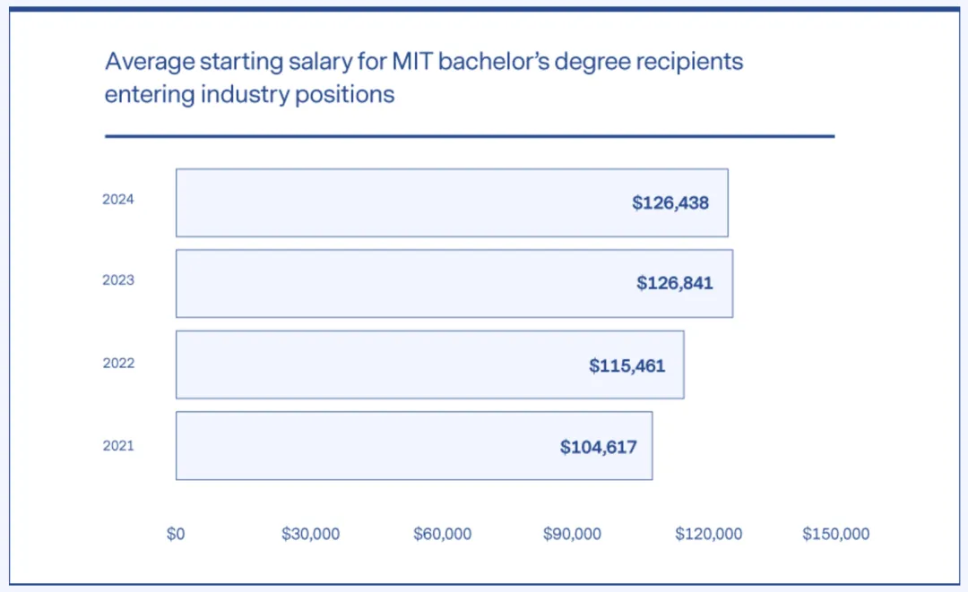Click the $0 axis tick label
The width and height of the screenshot is (968, 592).
point(176,534)
